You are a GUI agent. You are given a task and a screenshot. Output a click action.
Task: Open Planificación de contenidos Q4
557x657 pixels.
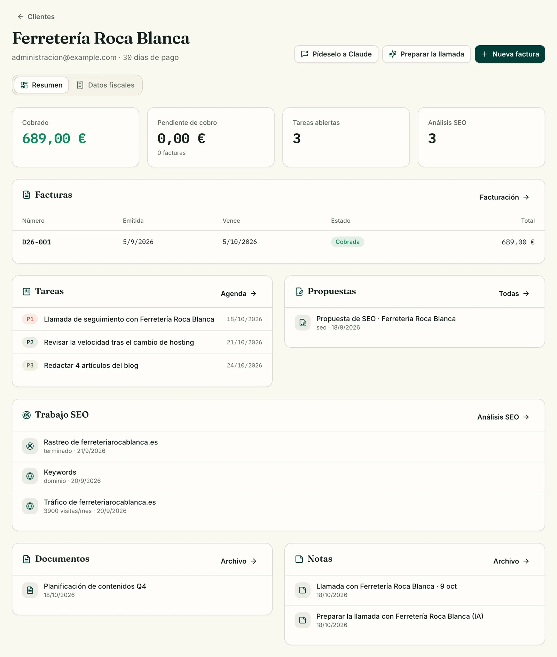(142, 590)
